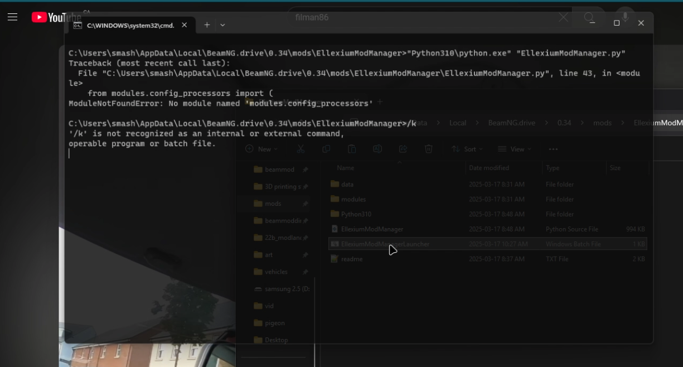Sort by the Size column header
The image size is (683, 367).
(x=615, y=168)
